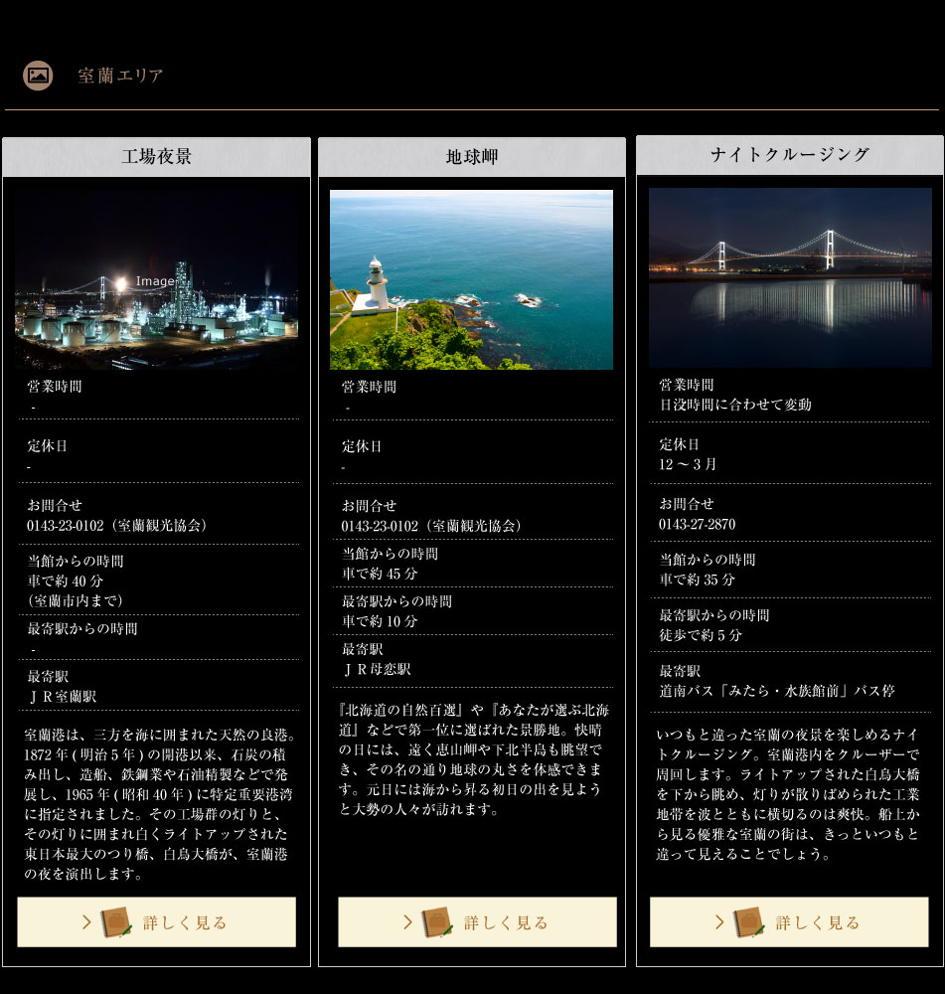Image resolution: width=945 pixels, height=994 pixels.
Task: Click the text 車で約40分
Action: pyautogui.click(x=66, y=580)
